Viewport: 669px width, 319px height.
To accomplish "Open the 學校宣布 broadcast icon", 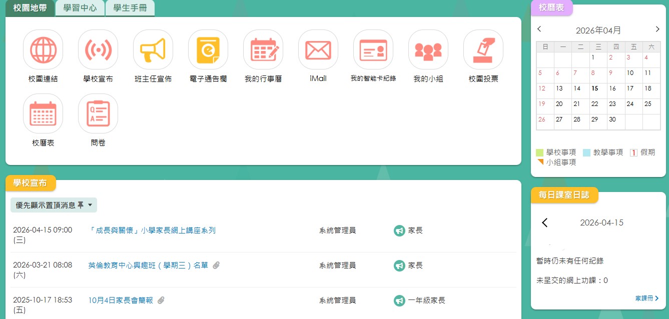I will [x=98, y=50].
